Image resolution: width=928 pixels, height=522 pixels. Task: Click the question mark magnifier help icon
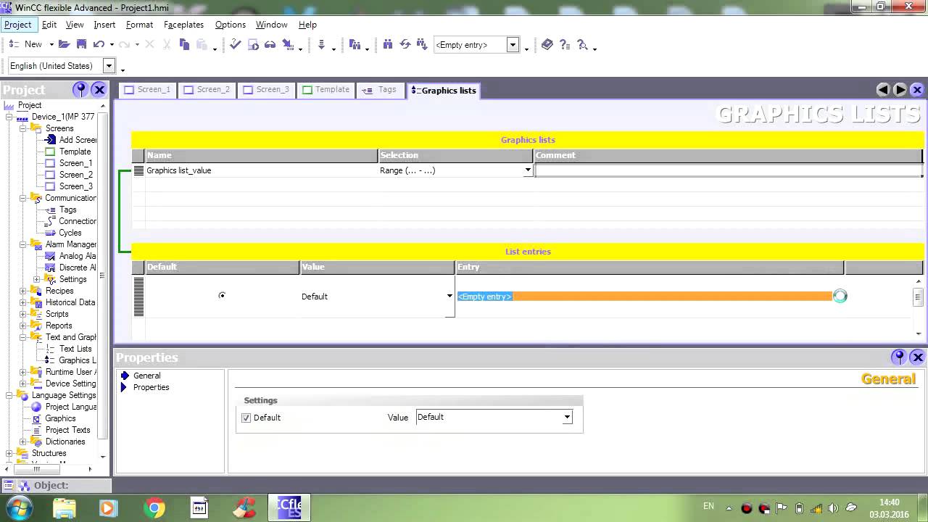tap(582, 45)
